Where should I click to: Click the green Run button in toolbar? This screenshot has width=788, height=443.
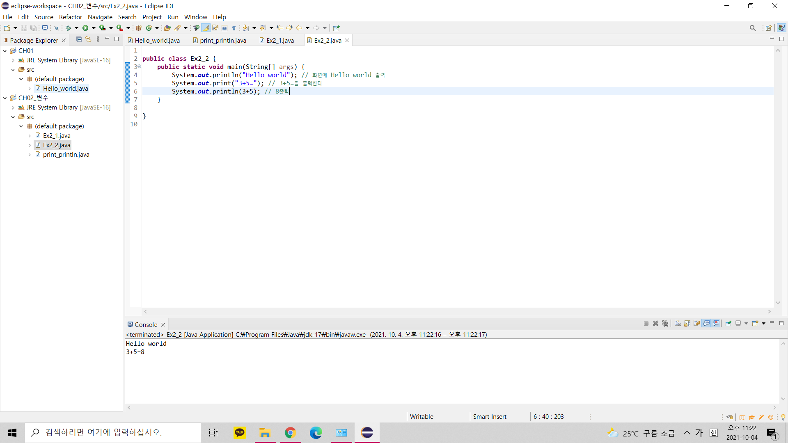click(x=85, y=28)
